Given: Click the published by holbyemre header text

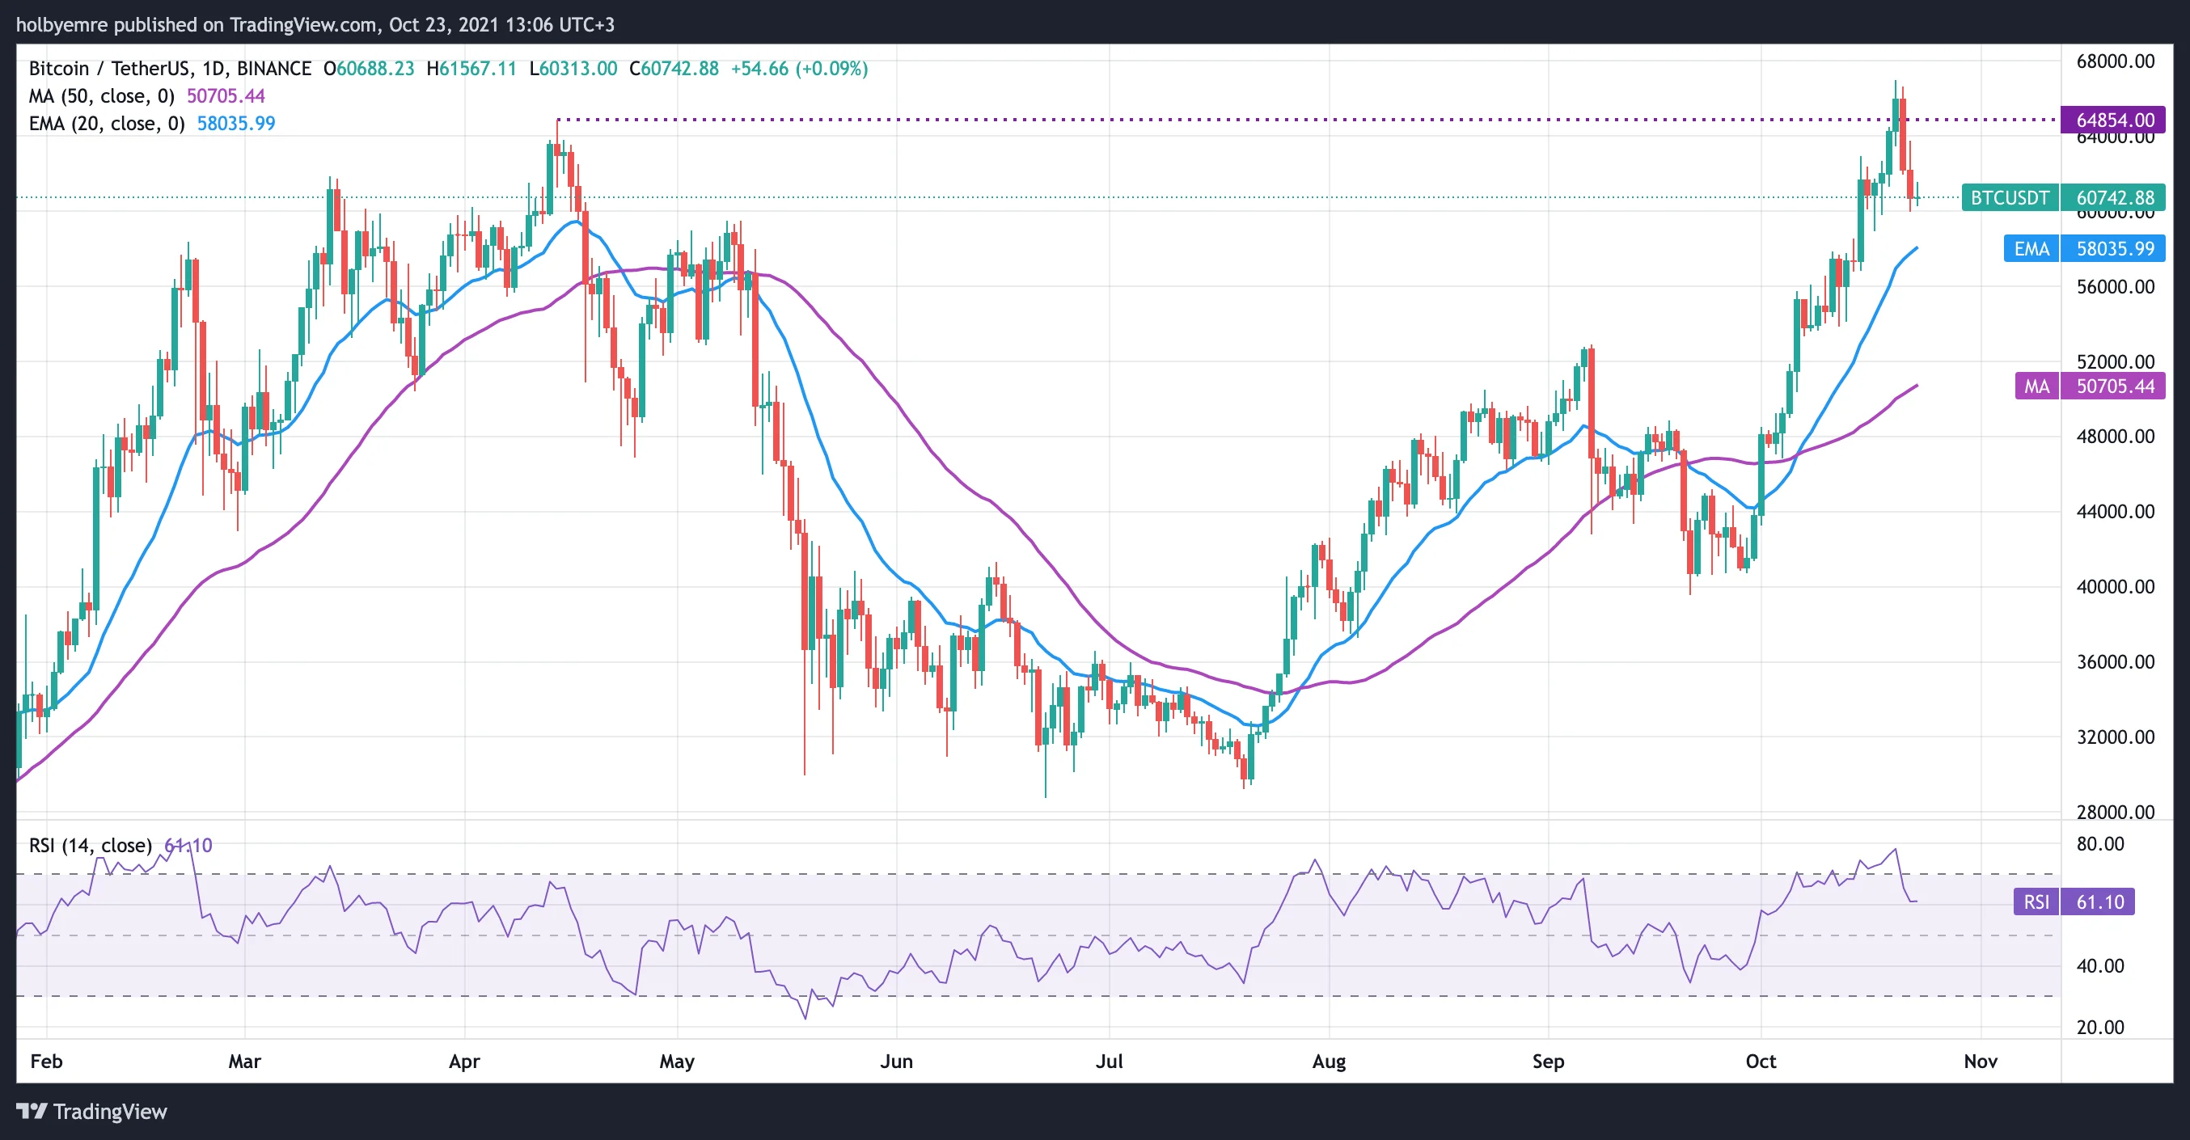Looking at the screenshot, I should [x=315, y=24].
